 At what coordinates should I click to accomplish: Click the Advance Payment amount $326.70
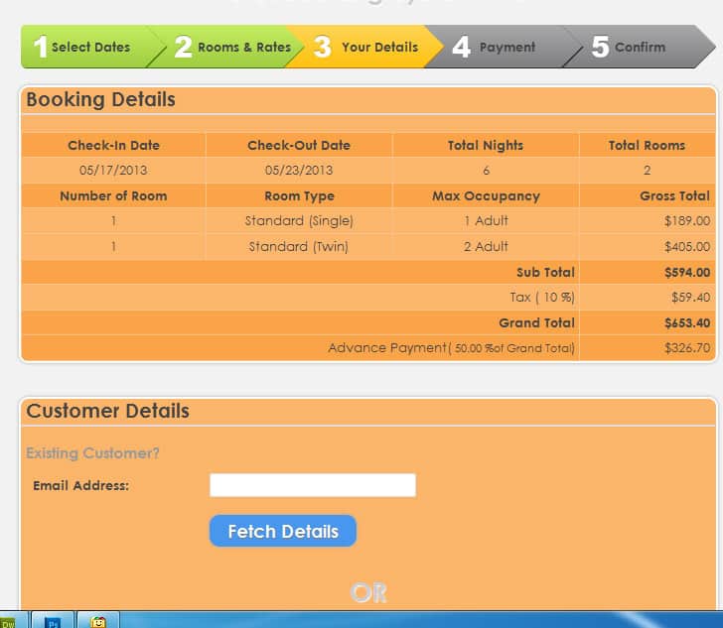click(687, 348)
